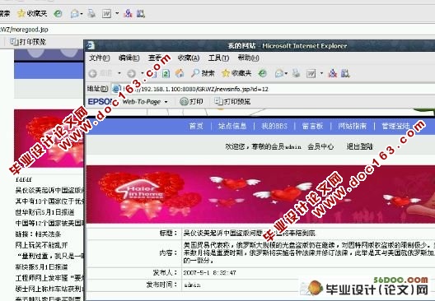Click IE page icon in front title bar
435x301 pixels.
click(x=91, y=45)
